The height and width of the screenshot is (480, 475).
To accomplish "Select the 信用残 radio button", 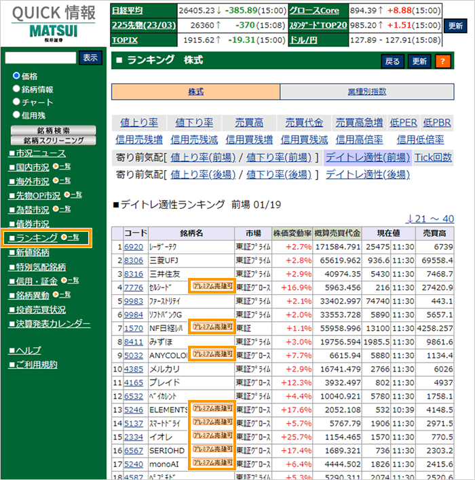I will pyautogui.click(x=16, y=115).
